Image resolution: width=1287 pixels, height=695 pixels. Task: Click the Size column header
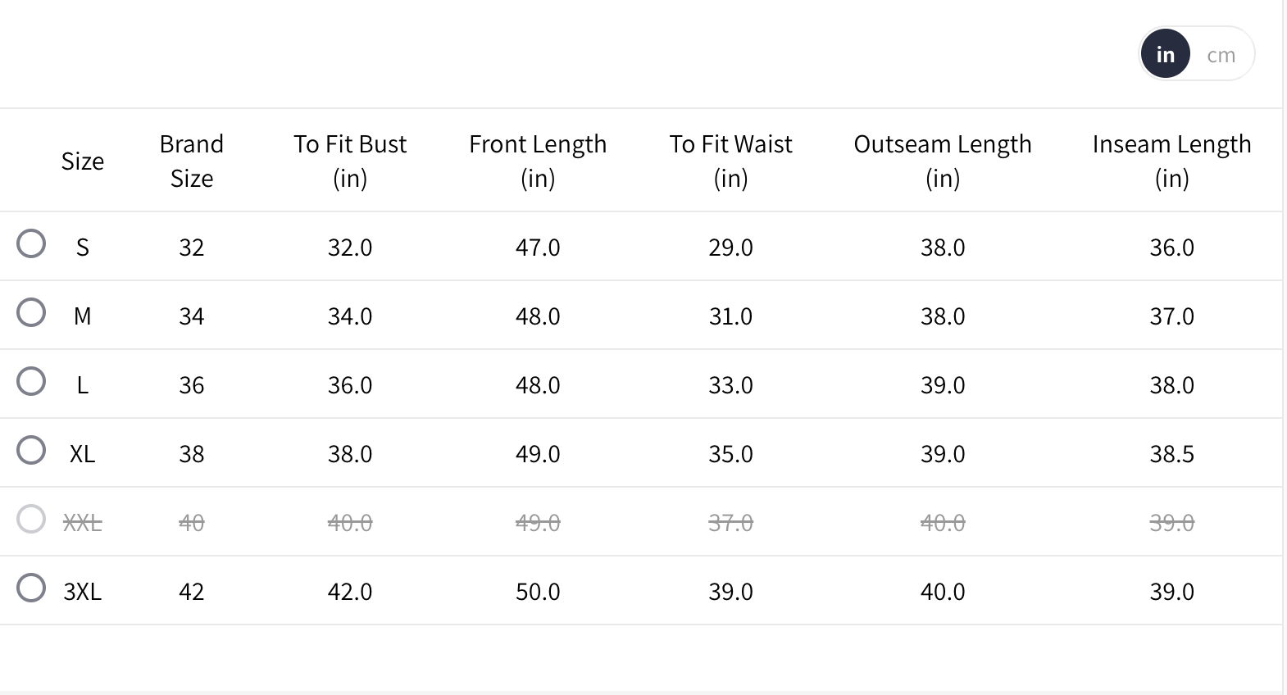(x=83, y=161)
